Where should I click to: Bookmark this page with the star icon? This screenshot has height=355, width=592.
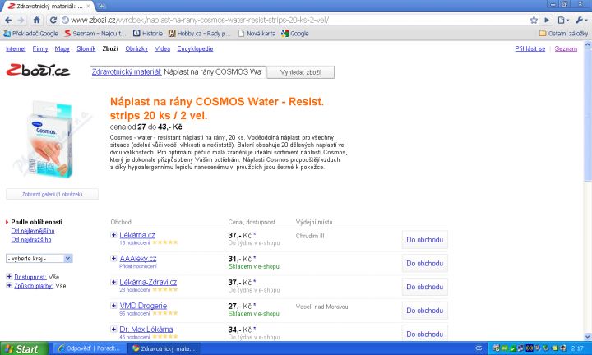[534, 20]
